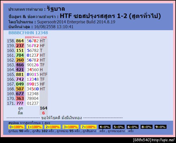Click the lone T marker in row 160
176x143 pixels.
coord(41,51)
